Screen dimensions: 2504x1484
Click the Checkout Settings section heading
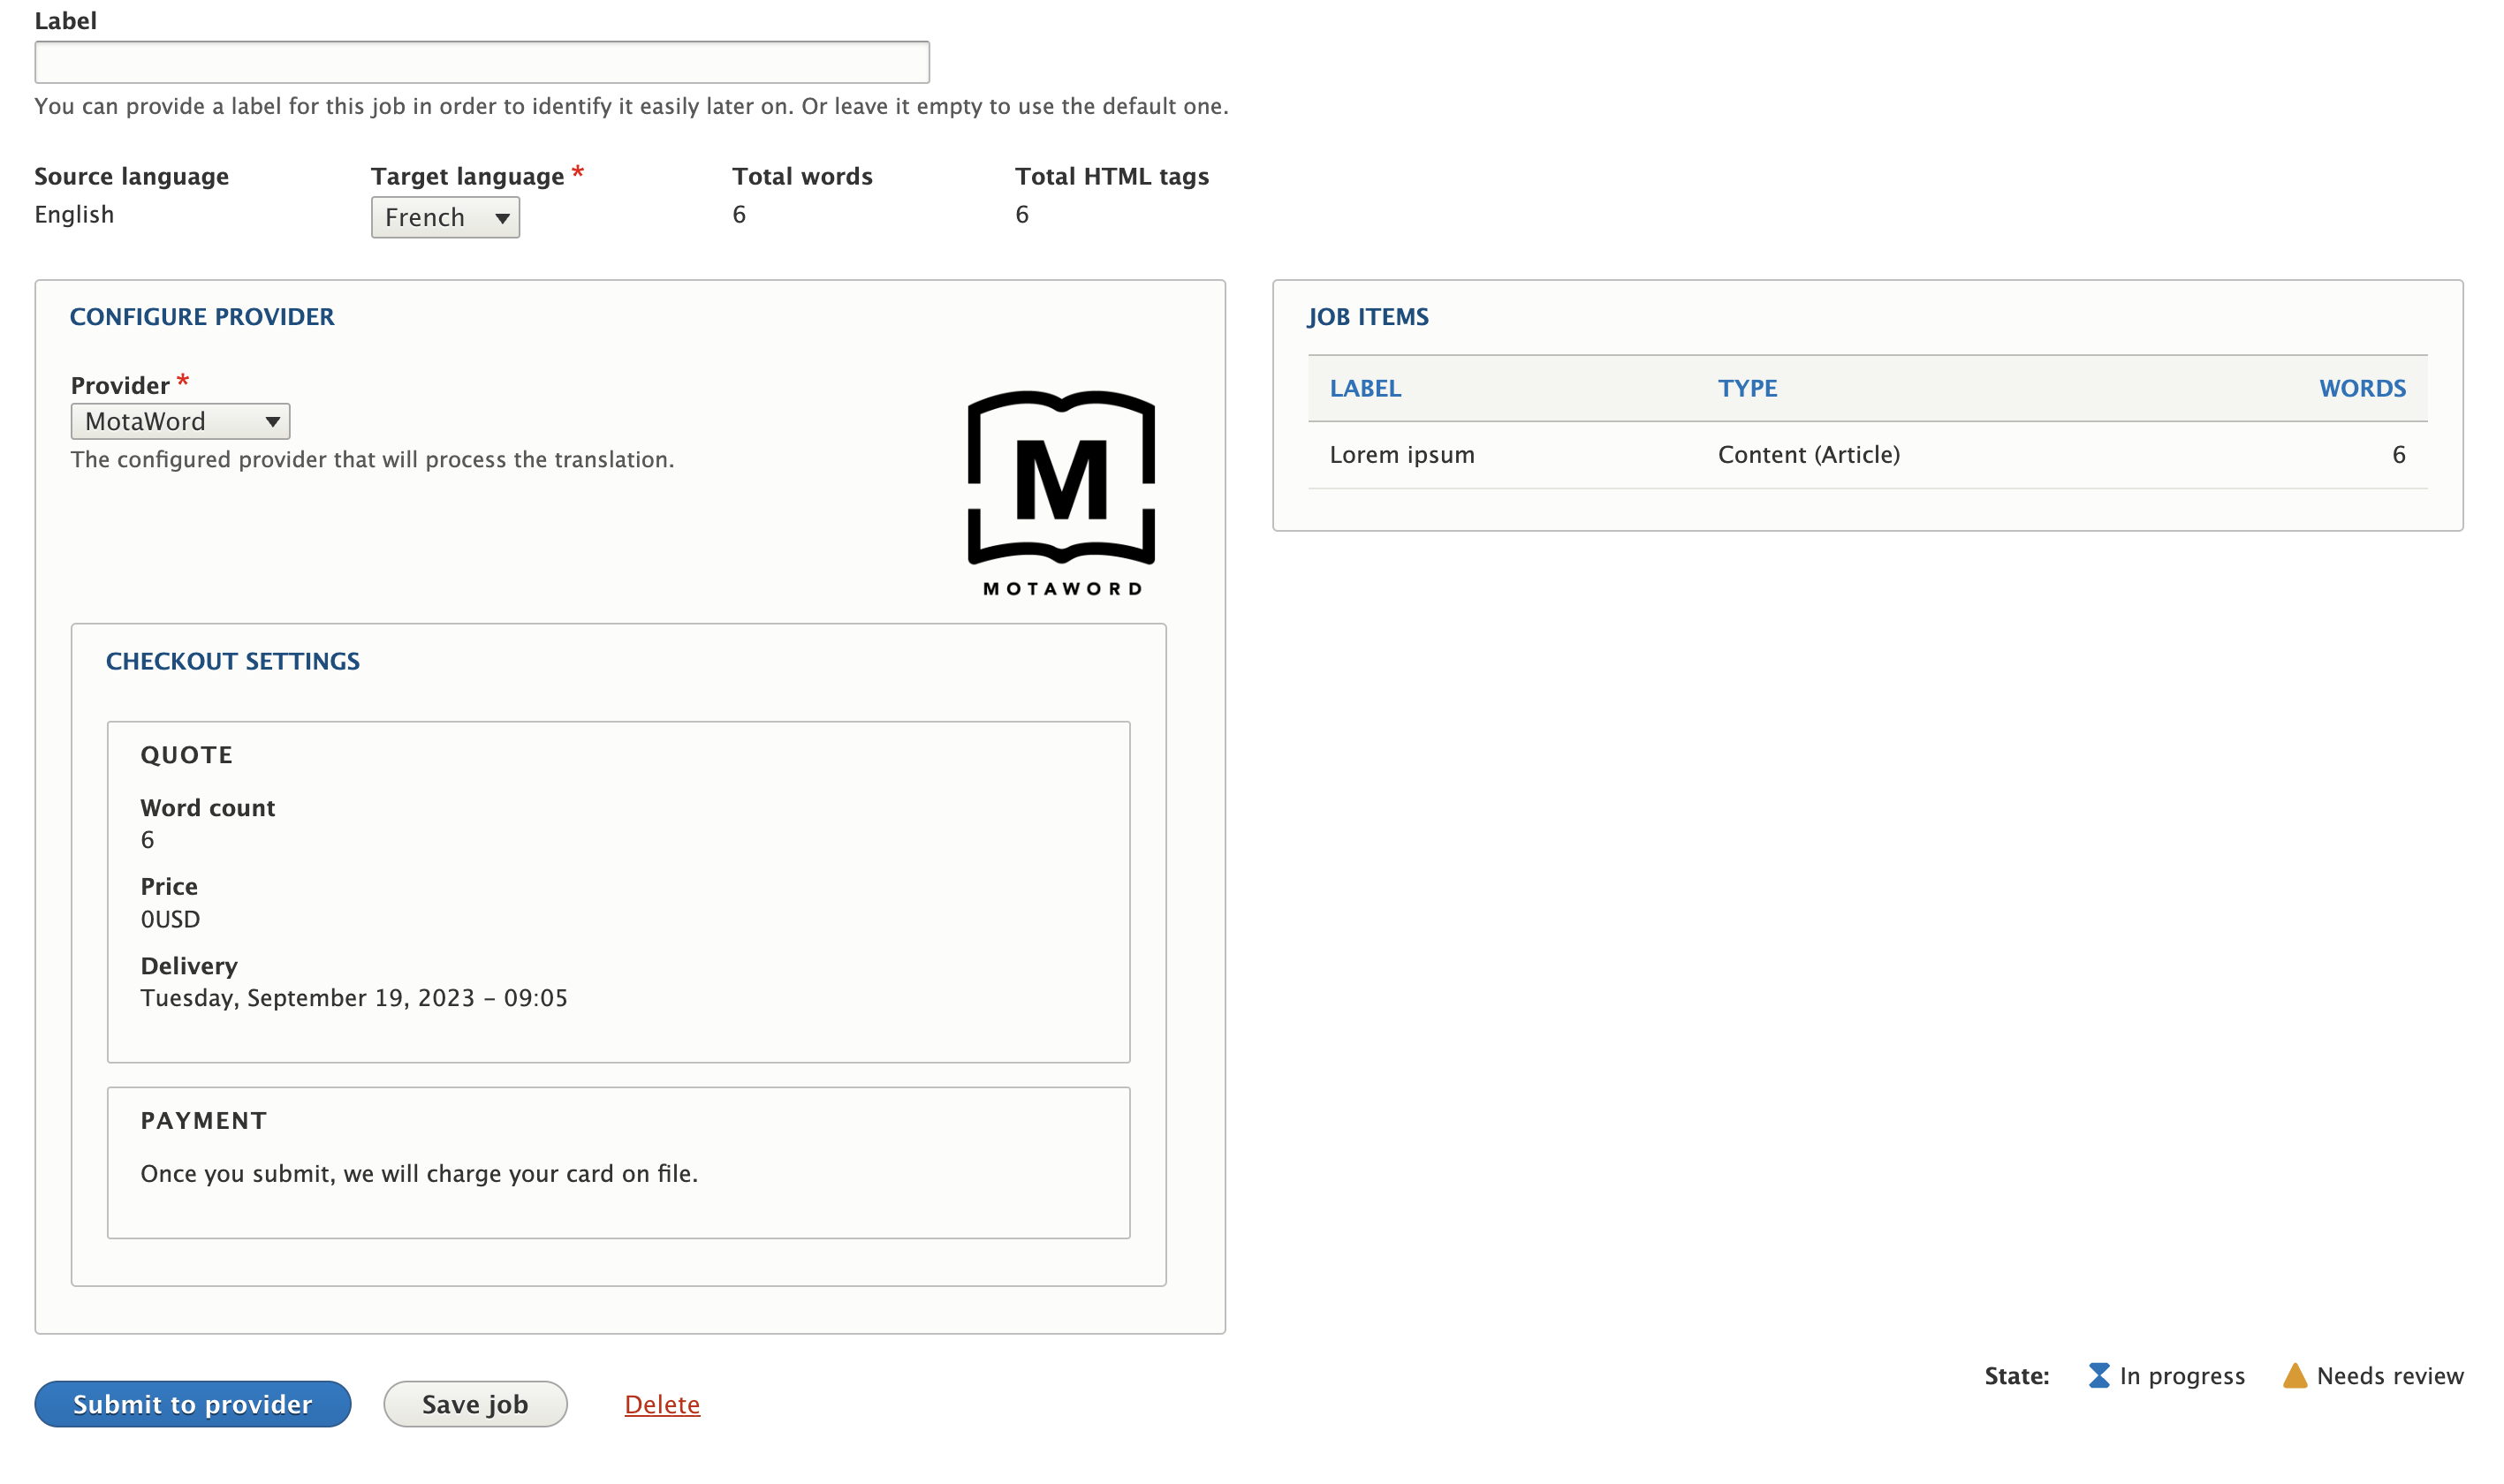click(x=232, y=661)
